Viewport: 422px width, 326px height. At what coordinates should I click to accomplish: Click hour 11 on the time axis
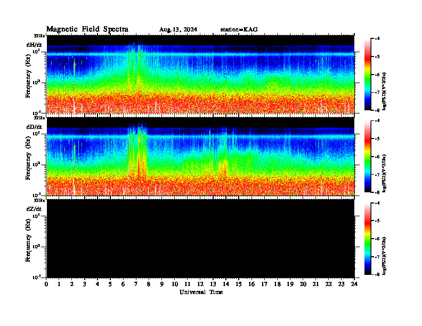(188, 284)
